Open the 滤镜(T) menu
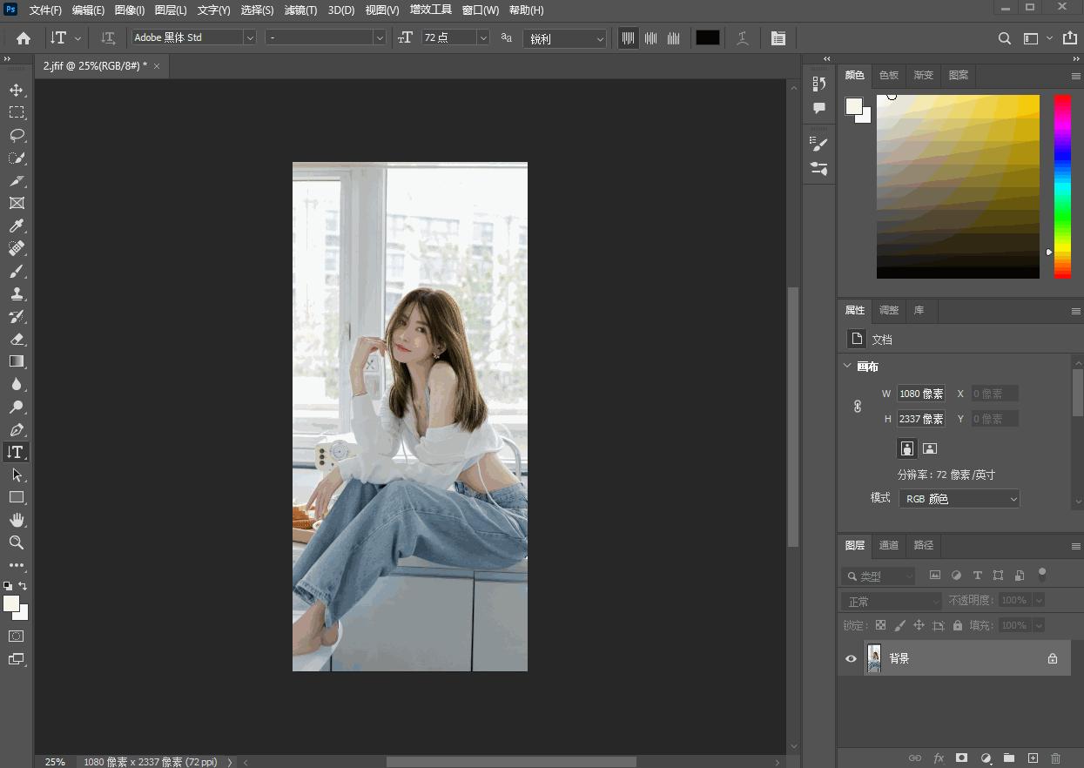 pos(300,10)
